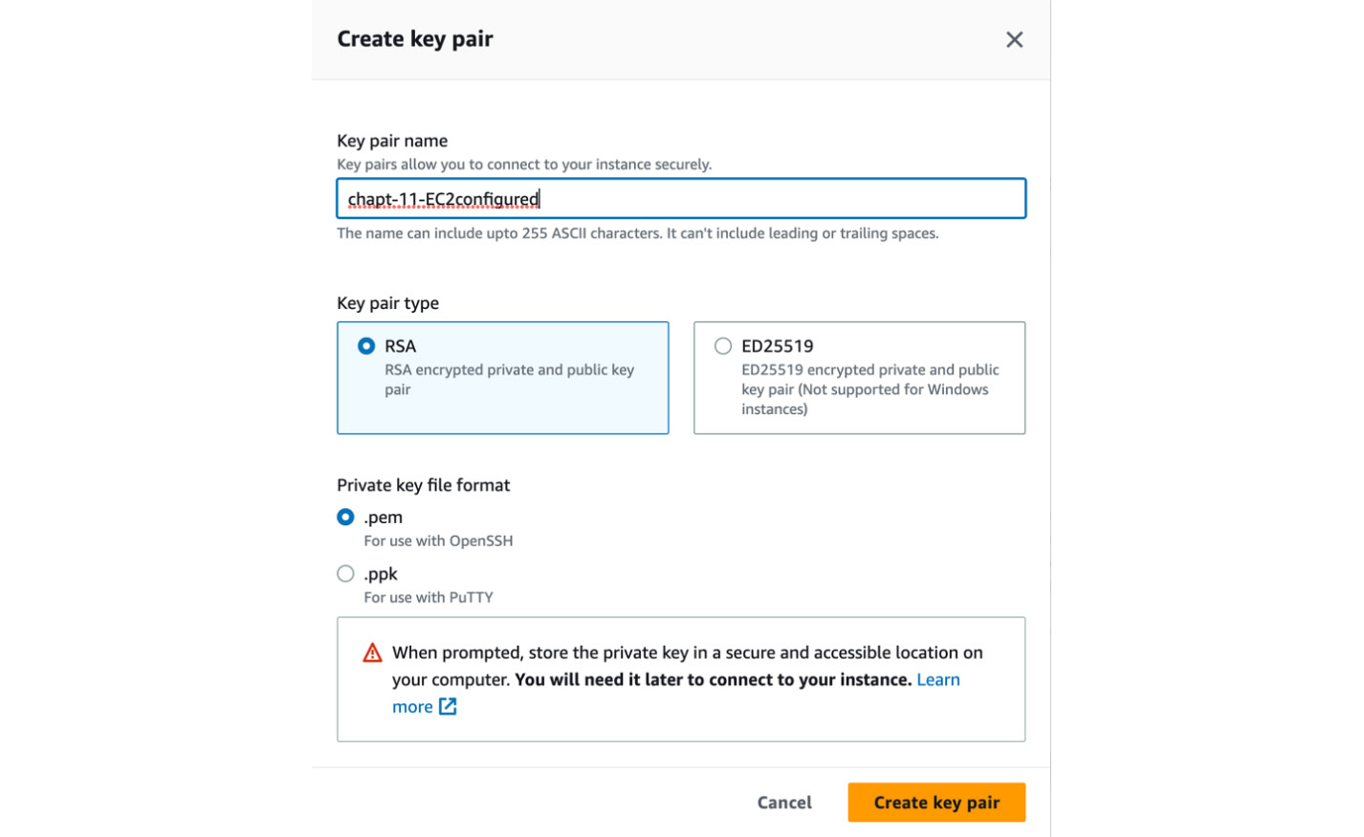Click the '.pem' label text
The width and height of the screenshot is (1364, 837).
[x=383, y=518]
